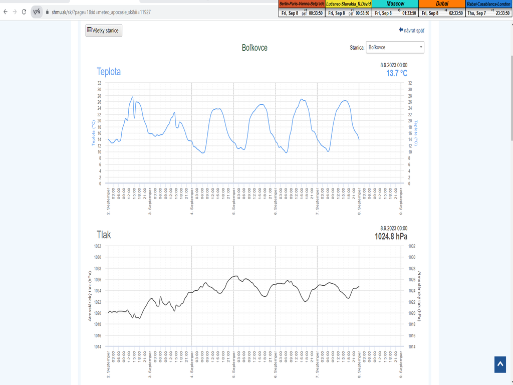Viewport: 513px width, 385px height.
Task: Click the left arrow beside návrat späť
Action: (x=401, y=30)
